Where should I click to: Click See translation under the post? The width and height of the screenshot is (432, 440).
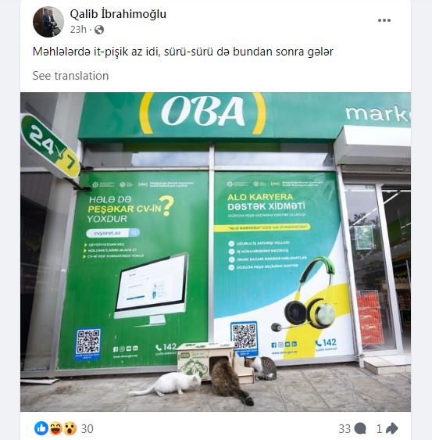click(x=70, y=76)
